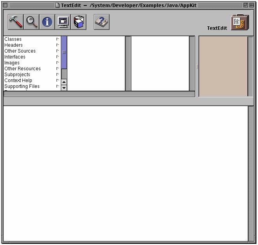Select Other Resources in browser list
The image size is (258, 245).
point(22,69)
